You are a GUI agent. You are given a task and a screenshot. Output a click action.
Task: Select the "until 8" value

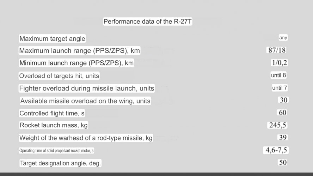pos(278,75)
